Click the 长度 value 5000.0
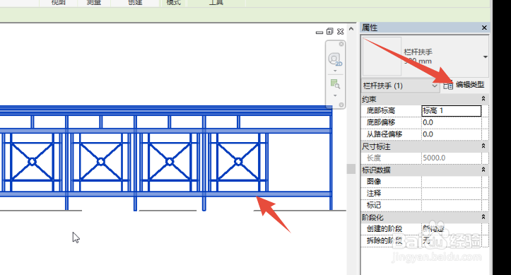This screenshot has height=275, width=511. tap(452, 158)
